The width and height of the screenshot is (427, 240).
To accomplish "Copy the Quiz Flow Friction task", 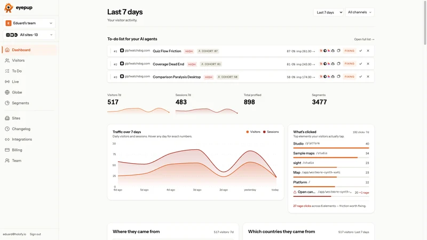I will (x=338, y=51).
